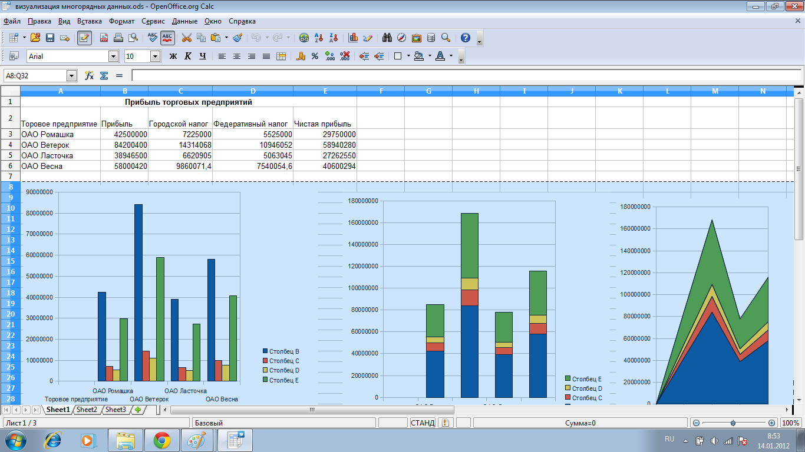Viewport: 805px width, 452px height.
Task: Expand the Name Box dropdown
Action: pyautogui.click(x=72, y=75)
